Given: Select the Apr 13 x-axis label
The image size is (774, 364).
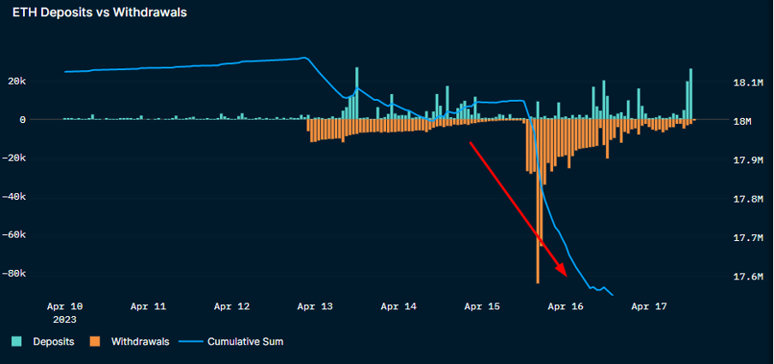Looking at the screenshot, I should point(316,306).
